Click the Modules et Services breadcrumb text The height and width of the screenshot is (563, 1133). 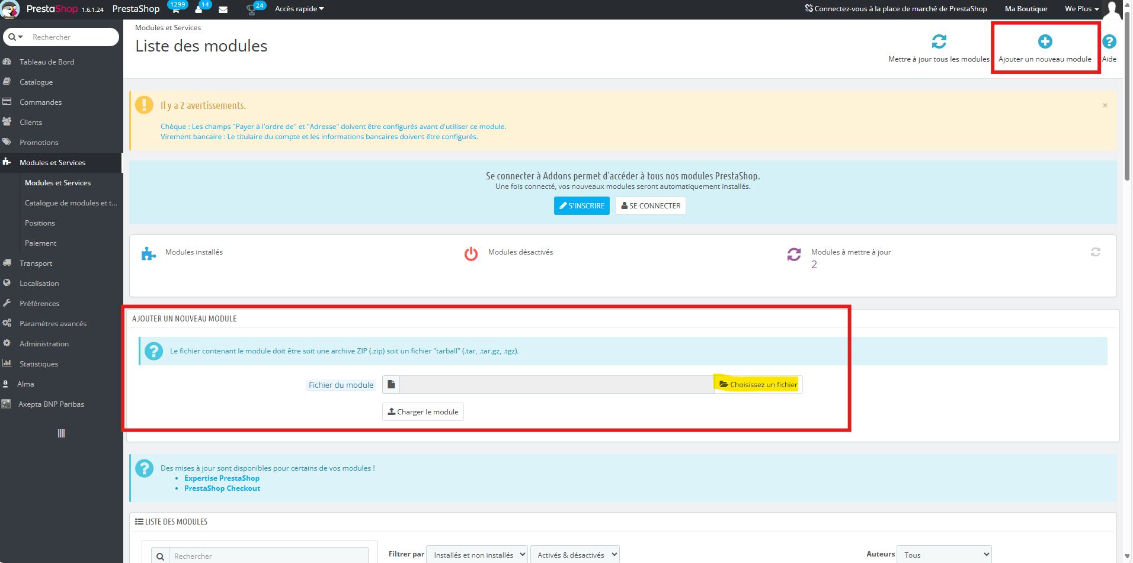click(x=168, y=28)
